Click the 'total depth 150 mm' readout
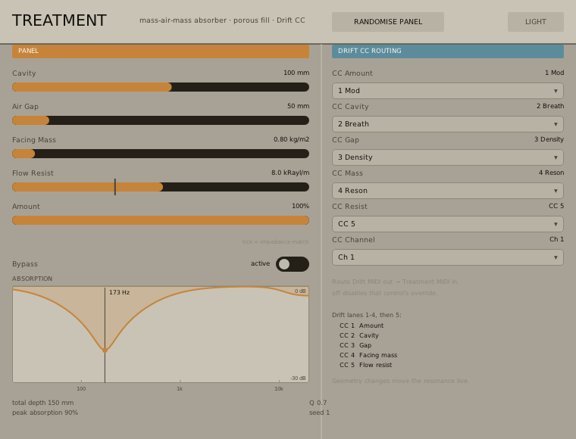This screenshot has width=576, height=439. [42, 403]
